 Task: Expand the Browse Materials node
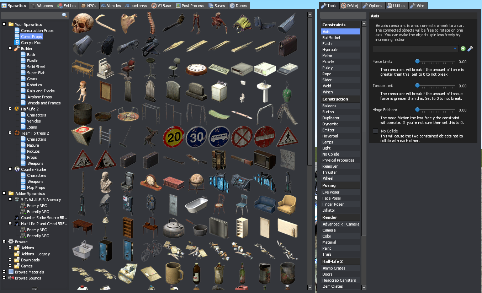click(x=4, y=272)
